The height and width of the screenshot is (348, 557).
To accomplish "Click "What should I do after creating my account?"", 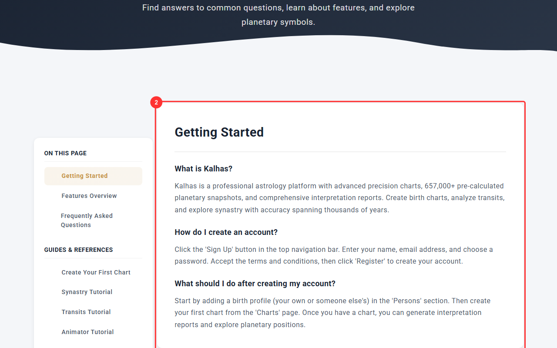I will pos(255,284).
